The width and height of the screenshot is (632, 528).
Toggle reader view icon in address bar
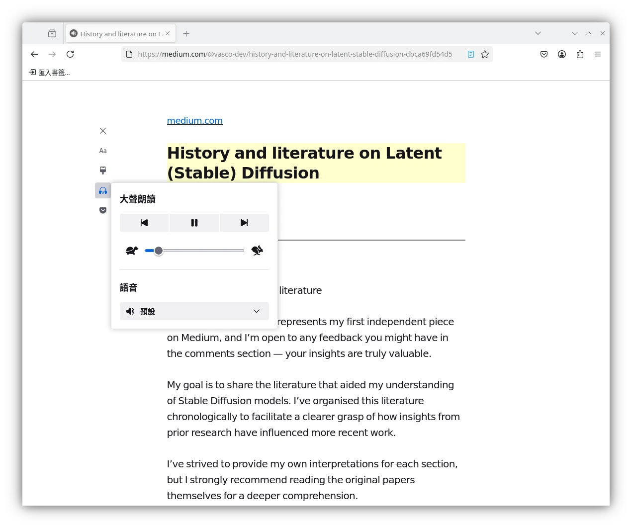(470, 54)
